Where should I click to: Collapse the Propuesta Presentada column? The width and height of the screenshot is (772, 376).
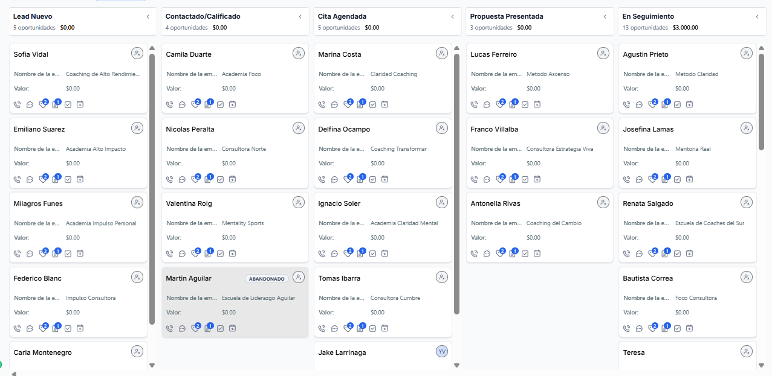click(605, 17)
